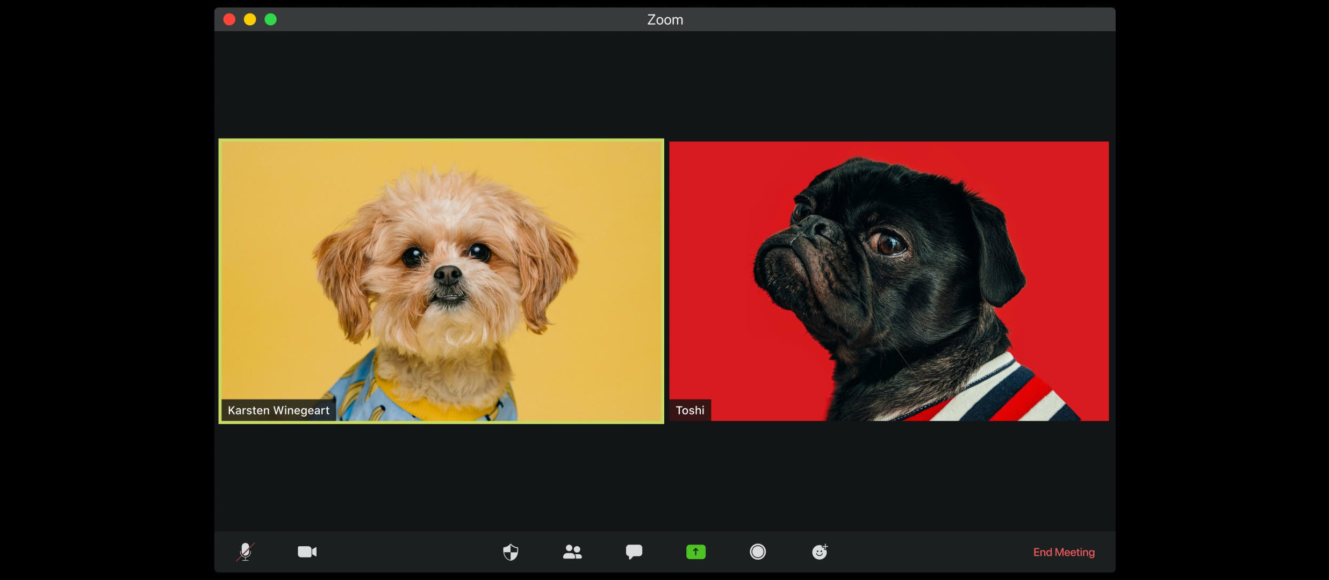1329x580 pixels.
Task: Open the Chat bubble panel
Action: pyautogui.click(x=634, y=552)
